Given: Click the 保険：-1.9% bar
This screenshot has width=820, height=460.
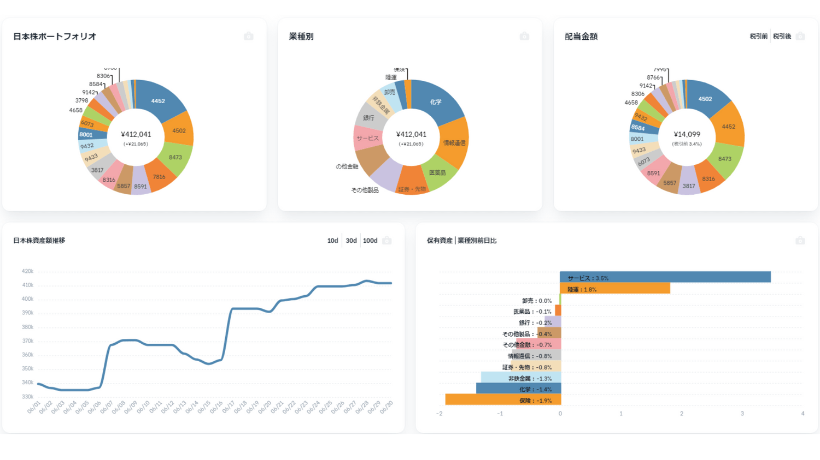Looking at the screenshot, I should [x=503, y=400].
